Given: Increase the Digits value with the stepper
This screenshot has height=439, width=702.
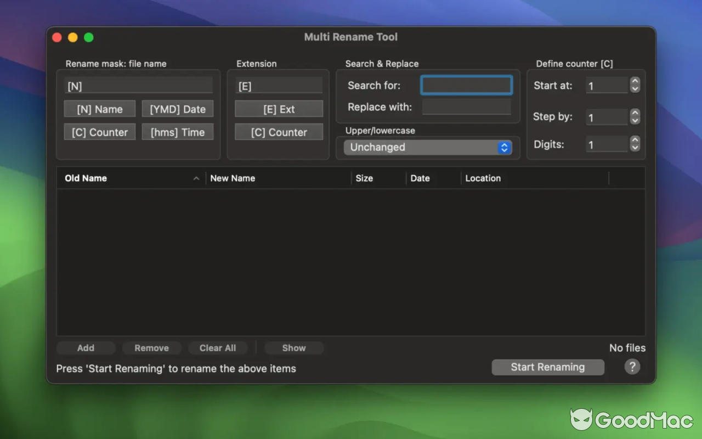Looking at the screenshot, I should pos(635,141).
